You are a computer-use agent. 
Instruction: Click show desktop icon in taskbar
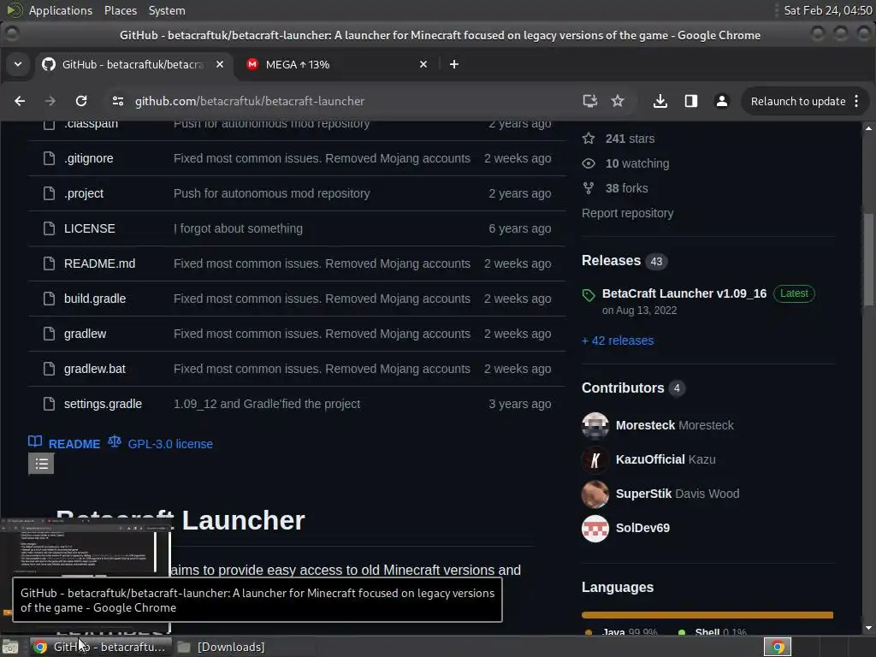click(x=10, y=647)
